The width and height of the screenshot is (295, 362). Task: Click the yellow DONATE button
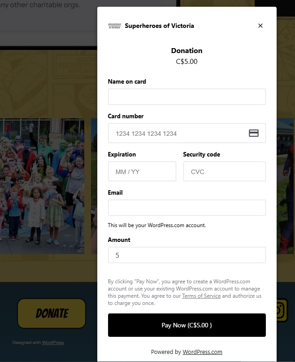[52, 313]
